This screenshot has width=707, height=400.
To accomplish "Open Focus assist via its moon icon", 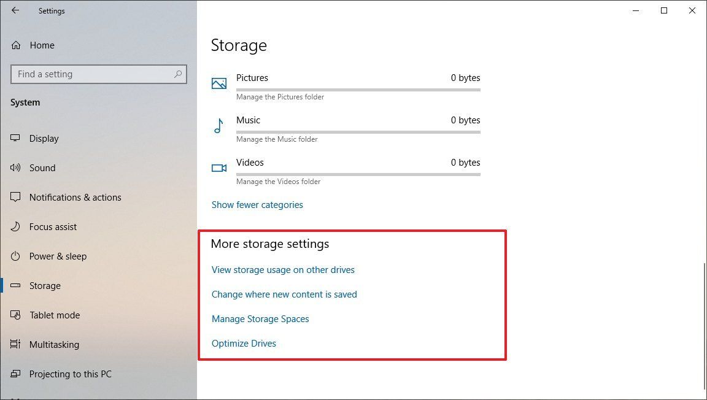I will click(x=15, y=226).
